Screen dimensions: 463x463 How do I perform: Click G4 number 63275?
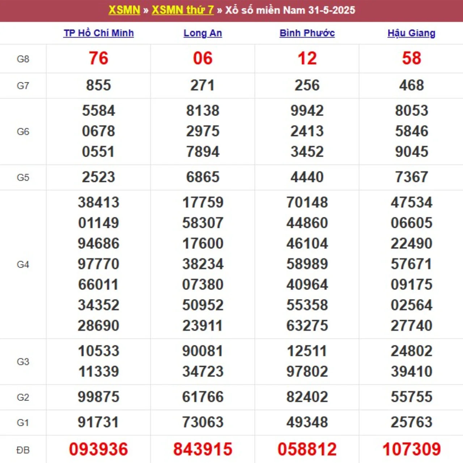[x=307, y=326]
